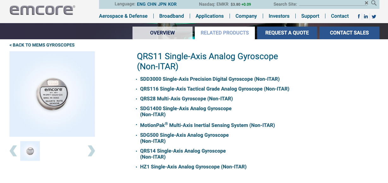This screenshot has width=388, height=183.
Task: Click the QRS11 Single-Axis Analog Gyroscope heading
Action: coord(207,61)
